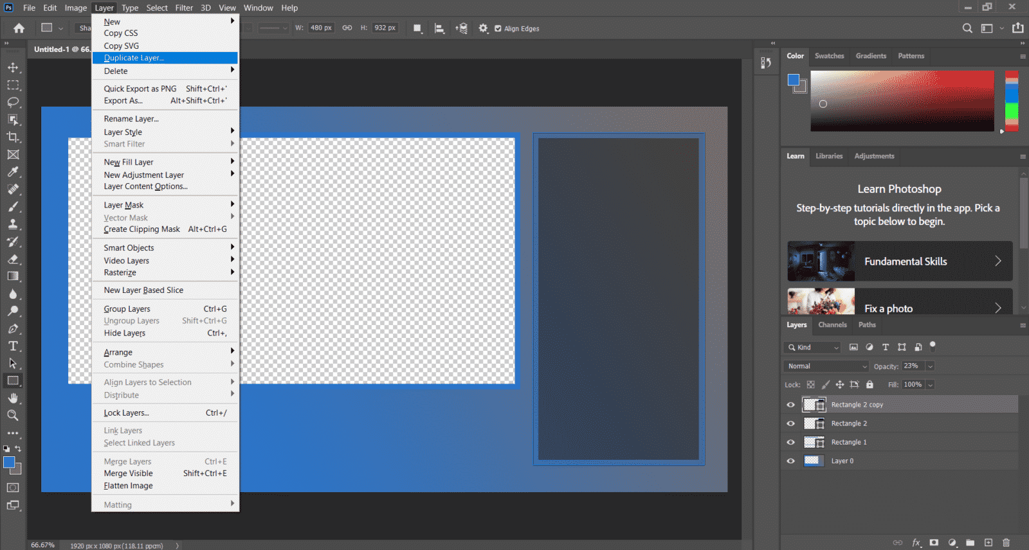The image size is (1029, 550).
Task: Select the Eraser tool
Action: click(13, 259)
